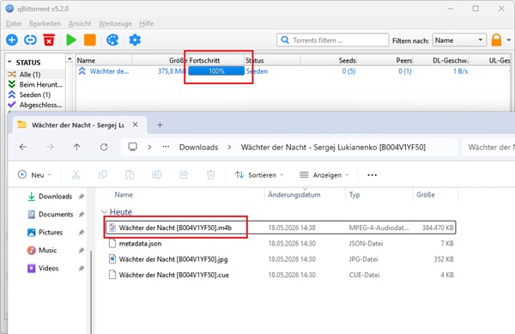This screenshot has width=515, height=334.
Task: Rename selected file with rename icon
Action: [157, 174]
